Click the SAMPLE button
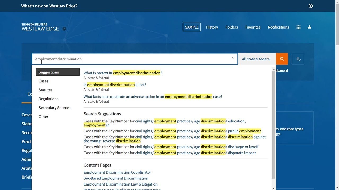The width and height of the screenshot is (339, 190). click(192, 27)
